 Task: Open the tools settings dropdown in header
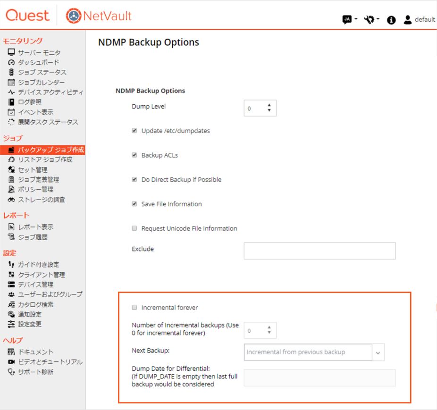[x=371, y=19]
